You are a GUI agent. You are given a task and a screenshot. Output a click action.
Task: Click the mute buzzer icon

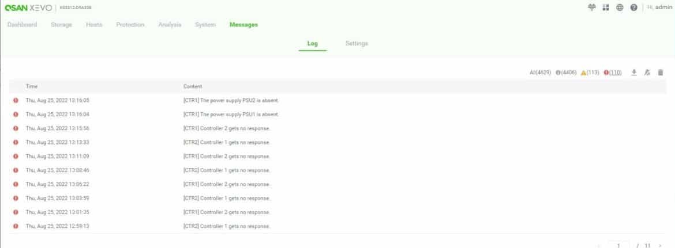647,73
